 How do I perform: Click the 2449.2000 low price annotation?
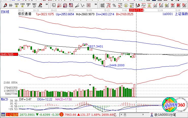pos(117,65)
